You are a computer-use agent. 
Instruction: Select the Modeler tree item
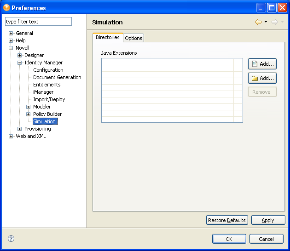click(x=42, y=107)
